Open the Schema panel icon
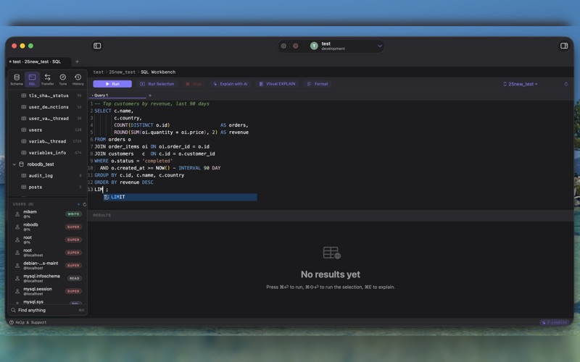The height and width of the screenshot is (362, 580). (17, 79)
